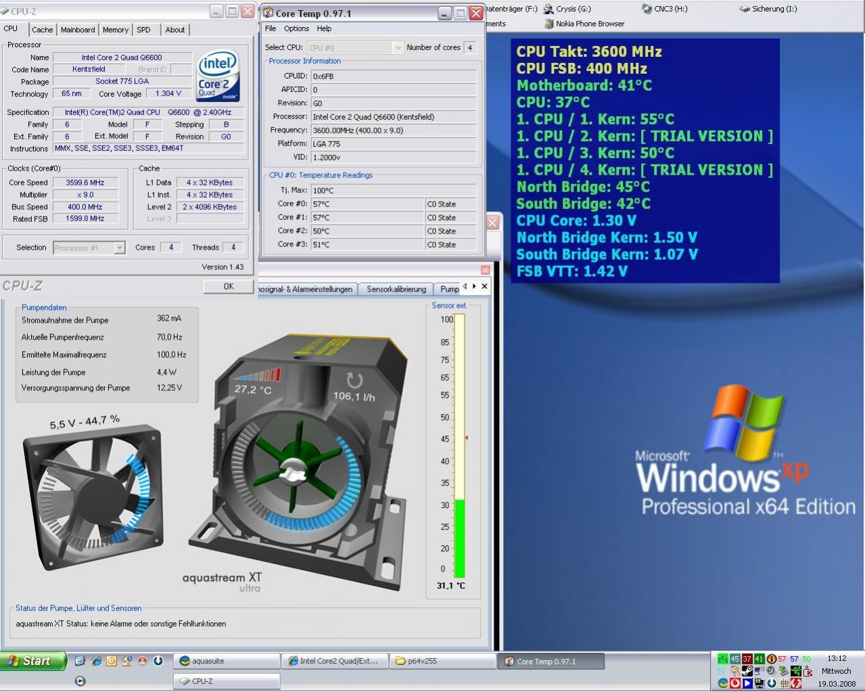Open the Pump tab in aquasuite
The width and height of the screenshot is (865, 692).
pyautogui.click(x=448, y=289)
